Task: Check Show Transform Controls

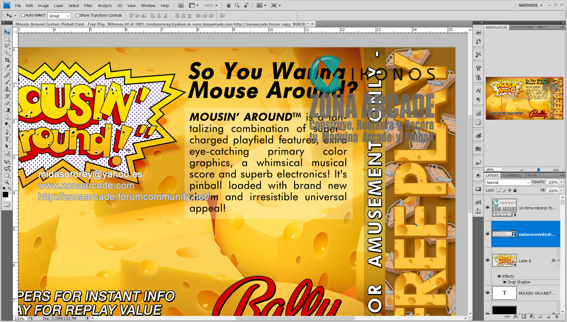Action: click(78, 15)
